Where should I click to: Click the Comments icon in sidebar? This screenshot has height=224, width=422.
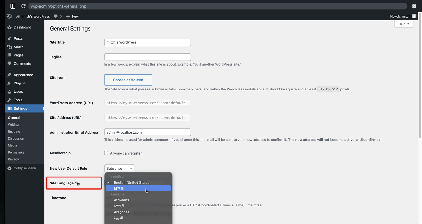point(9,64)
